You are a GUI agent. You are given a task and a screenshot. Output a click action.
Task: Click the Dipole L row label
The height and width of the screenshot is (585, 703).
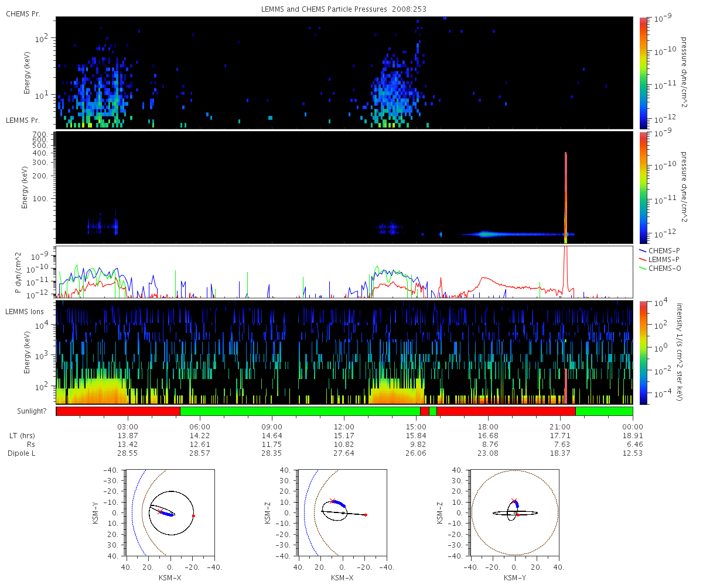tap(23, 453)
